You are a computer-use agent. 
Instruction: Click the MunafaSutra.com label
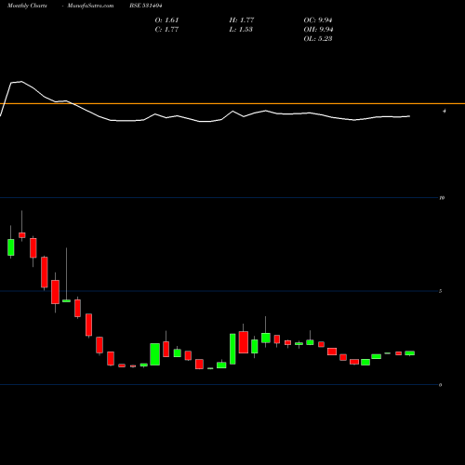[90, 6]
